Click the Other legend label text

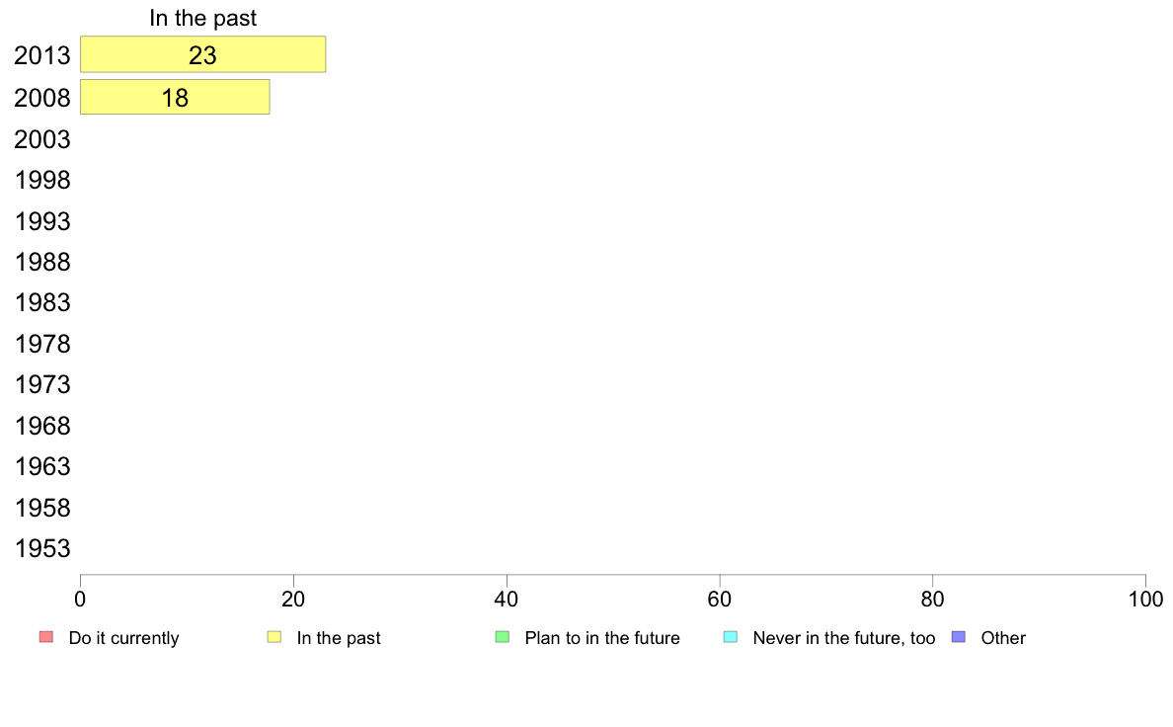point(1003,638)
